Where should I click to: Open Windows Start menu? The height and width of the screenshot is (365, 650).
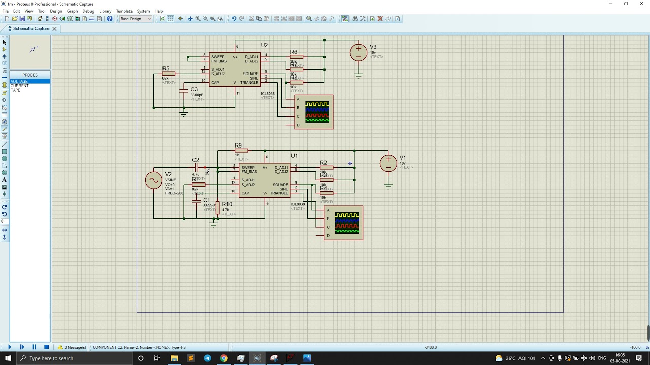(x=8, y=358)
